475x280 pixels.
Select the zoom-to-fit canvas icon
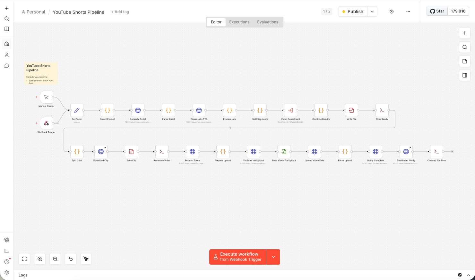(x=24, y=259)
